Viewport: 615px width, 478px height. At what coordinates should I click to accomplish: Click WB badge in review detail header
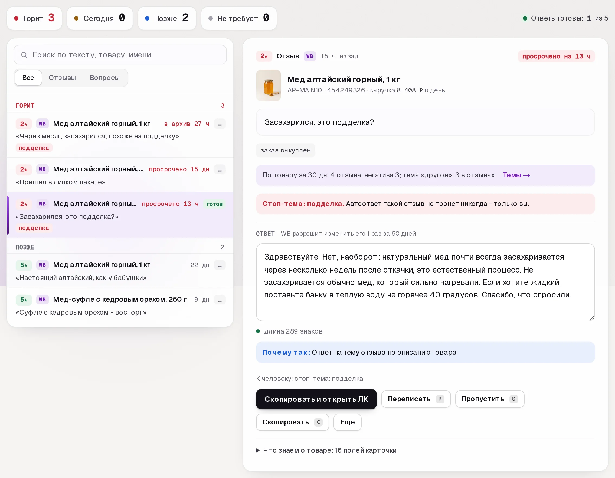(309, 56)
